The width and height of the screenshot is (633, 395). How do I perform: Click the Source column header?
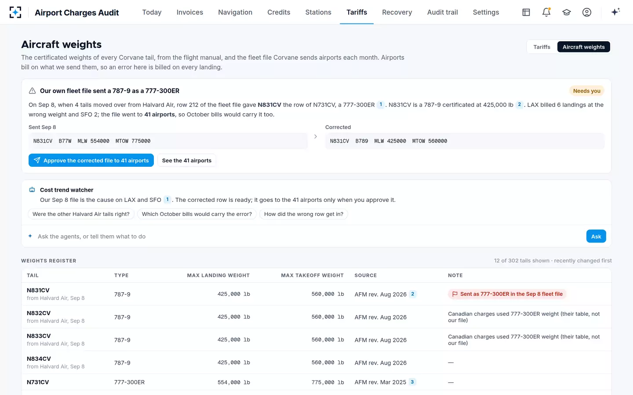tap(366, 276)
